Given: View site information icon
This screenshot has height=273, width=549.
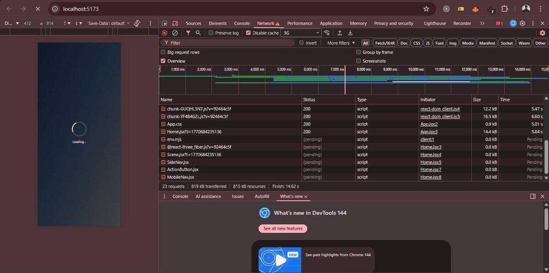Looking at the screenshot, I should [x=55, y=9].
